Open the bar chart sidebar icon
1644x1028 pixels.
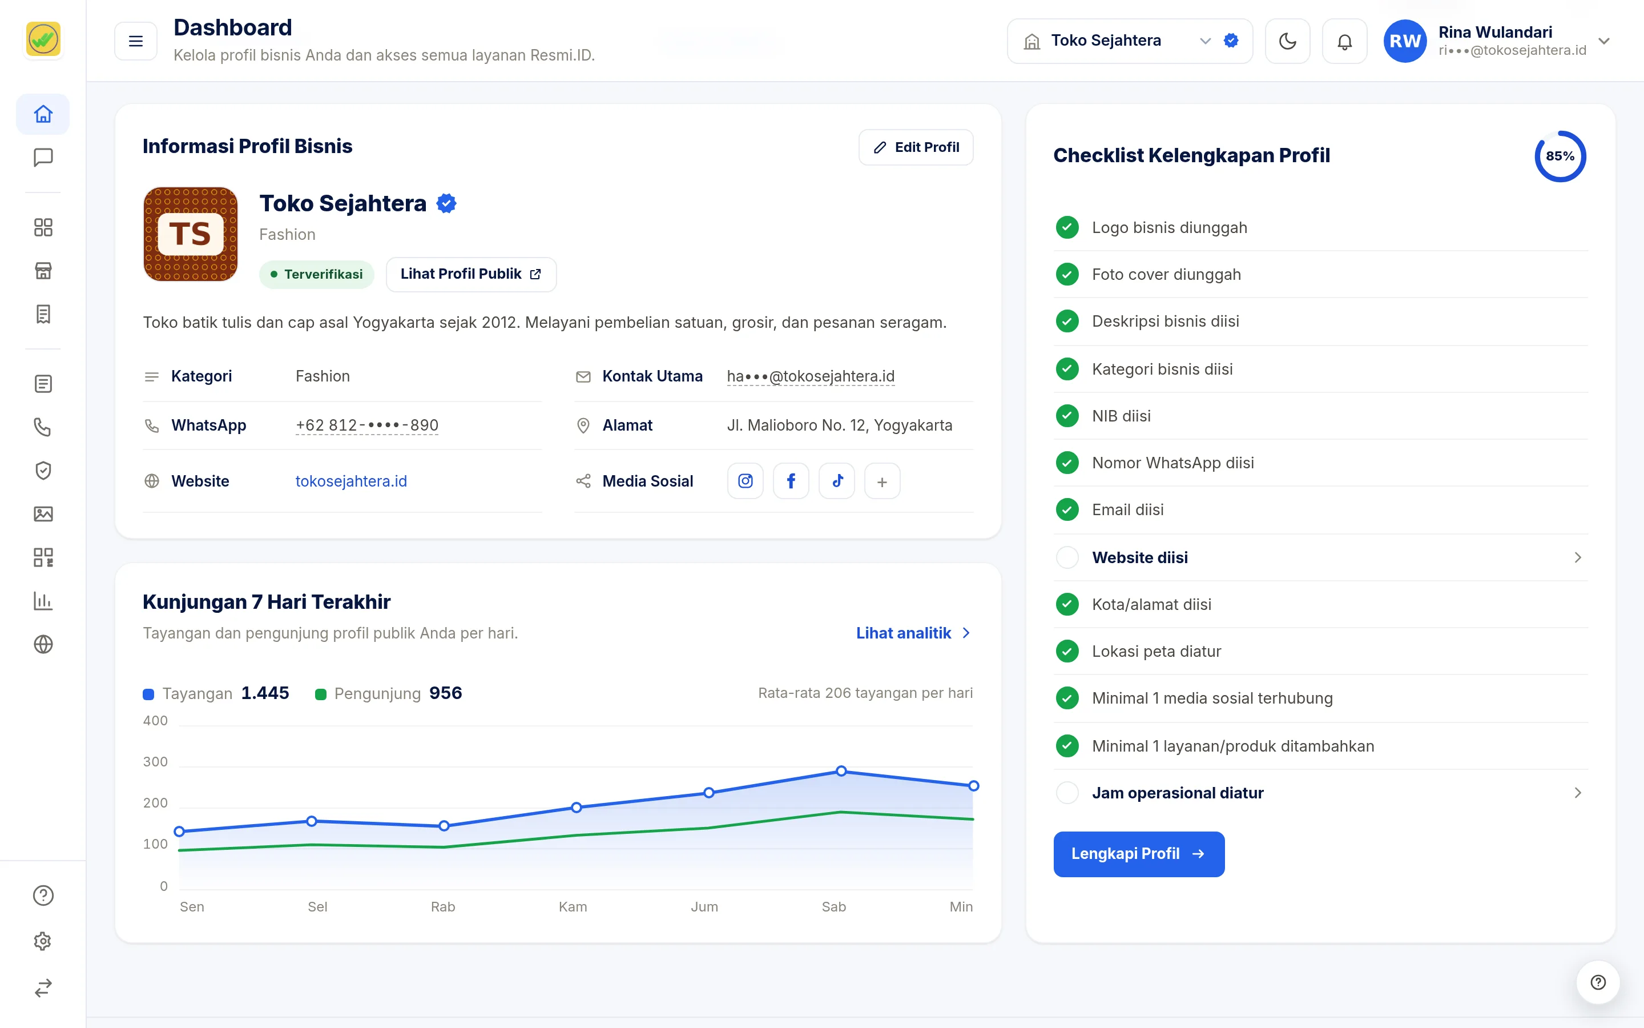(x=43, y=601)
